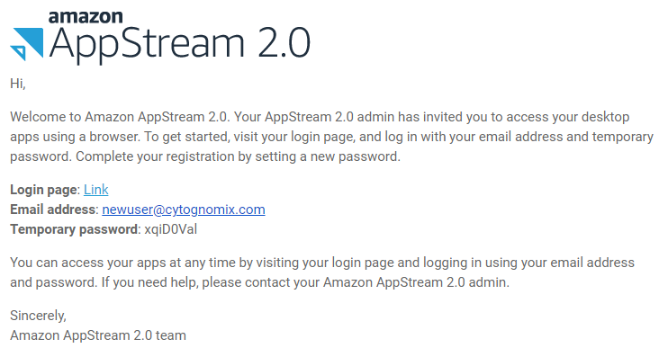Click the 'Sincerely,' closing line
The height and width of the screenshot is (348, 659).
click(x=38, y=316)
